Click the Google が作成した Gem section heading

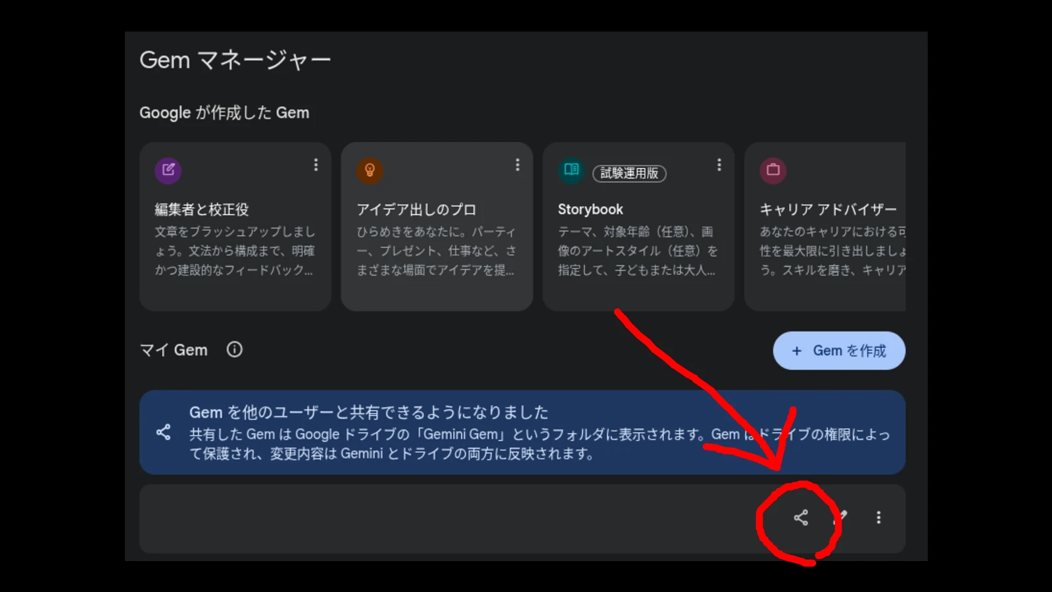coord(224,112)
